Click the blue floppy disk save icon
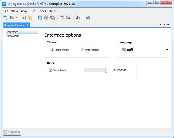The height and width of the screenshot is (138, 174). coord(40,18)
